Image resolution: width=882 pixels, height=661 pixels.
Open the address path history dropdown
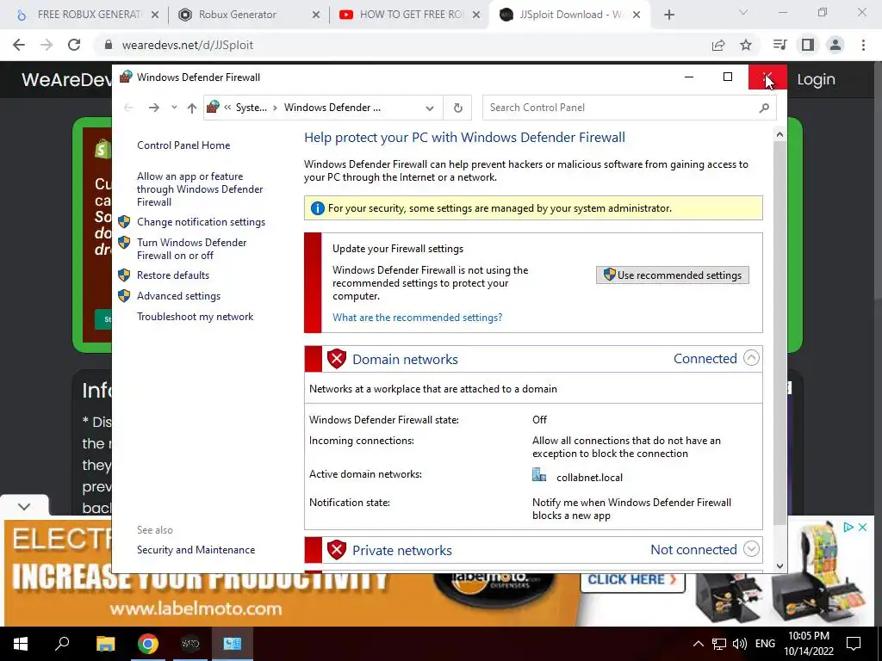(x=430, y=108)
